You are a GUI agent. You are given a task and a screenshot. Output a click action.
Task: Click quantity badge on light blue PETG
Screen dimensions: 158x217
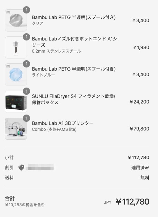tap(26, 64)
